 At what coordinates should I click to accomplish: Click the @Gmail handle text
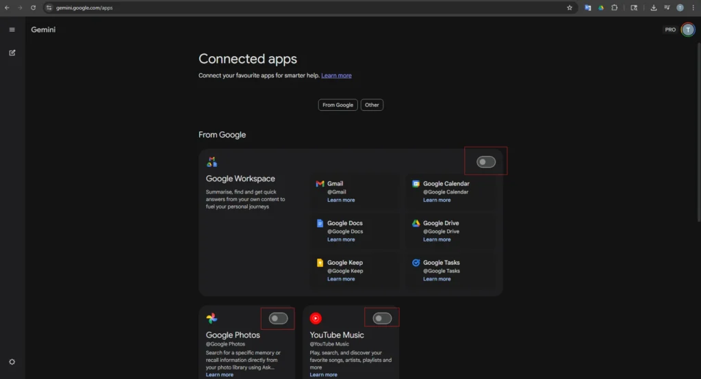[337, 192]
